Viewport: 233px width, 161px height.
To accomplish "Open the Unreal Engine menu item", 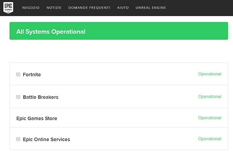I will [x=151, y=8].
